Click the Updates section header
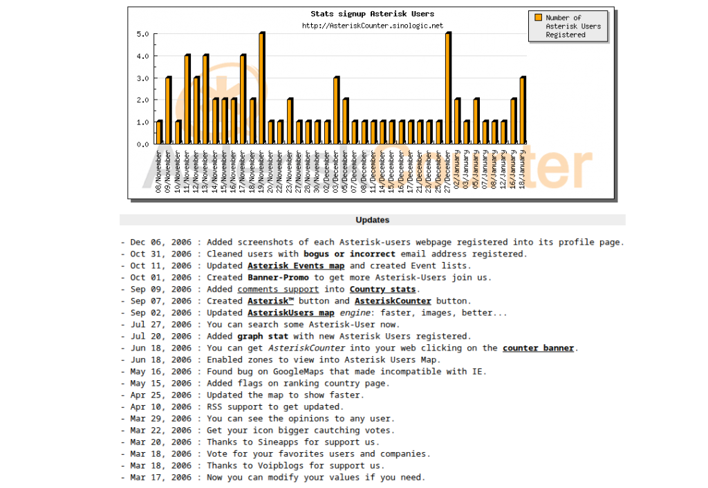This screenshot has width=708, height=488. (372, 220)
